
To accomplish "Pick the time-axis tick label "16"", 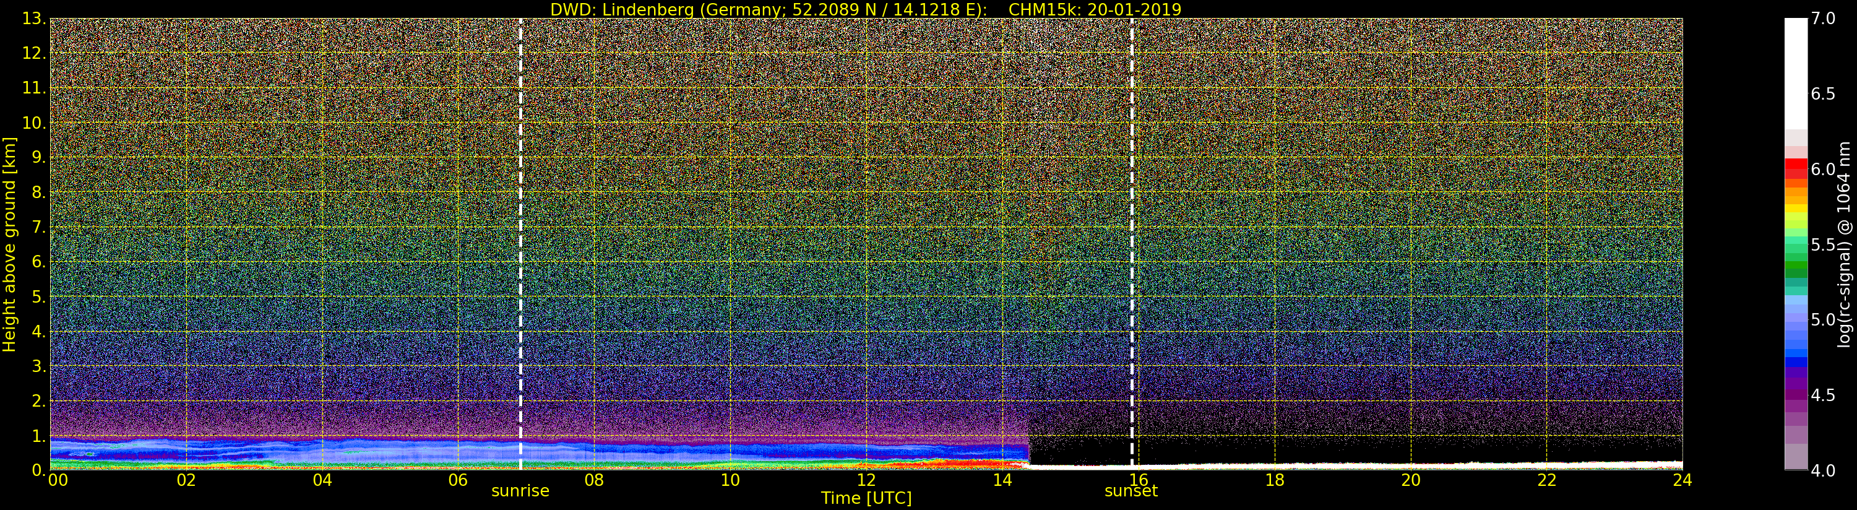I will (1139, 480).
